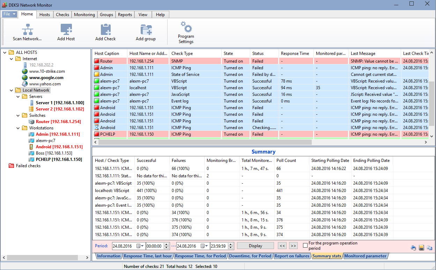Click the '>>' next period button

(293, 246)
